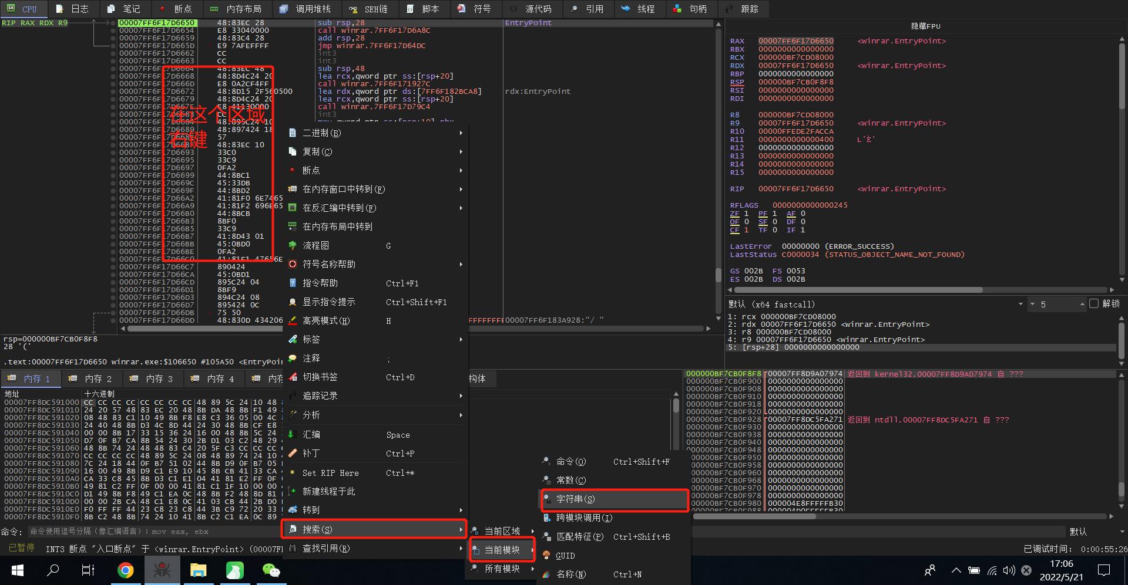Open the 默认 x64 fastcall dropdown

coord(1020,304)
